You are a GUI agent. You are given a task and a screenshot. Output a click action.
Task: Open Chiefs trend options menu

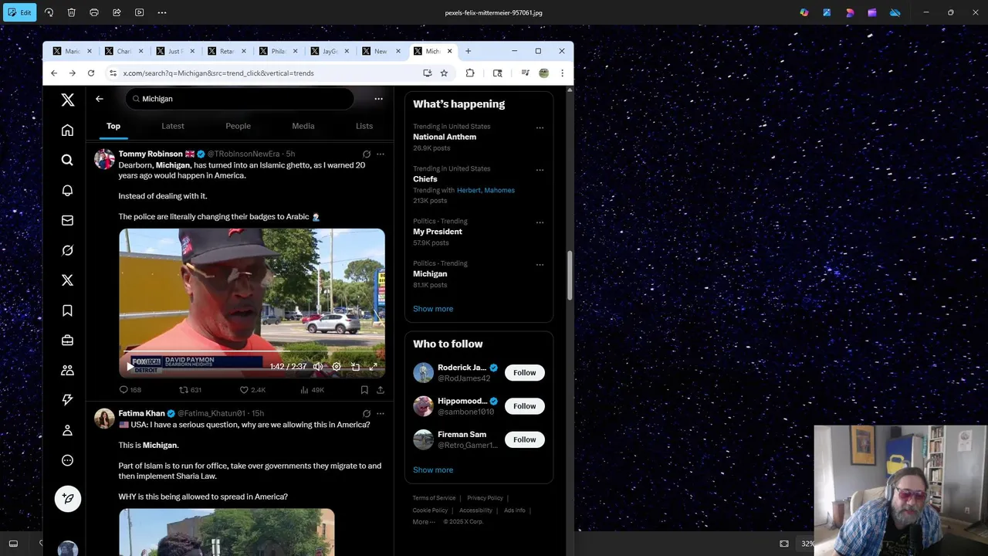click(540, 170)
